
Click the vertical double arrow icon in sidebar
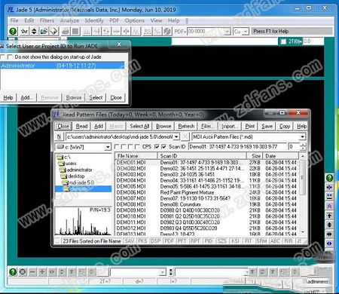pyautogui.click(x=329, y=225)
